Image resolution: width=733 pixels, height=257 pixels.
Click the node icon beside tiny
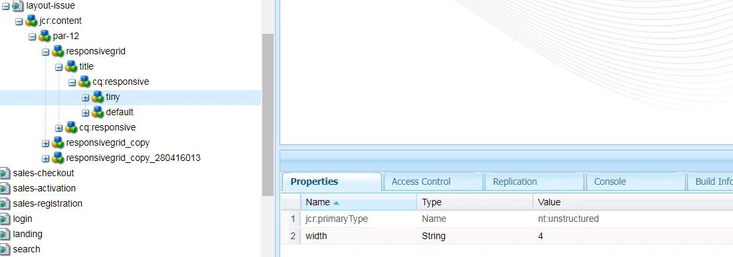pyautogui.click(x=97, y=97)
